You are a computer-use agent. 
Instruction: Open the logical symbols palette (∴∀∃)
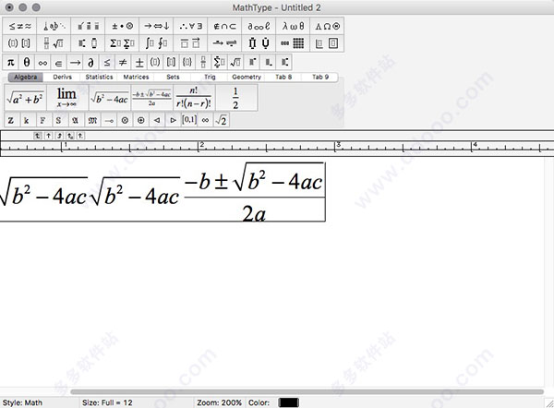[x=191, y=26]
